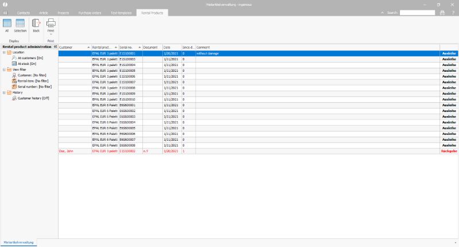Click the Back door icon
The width and height of the screenshot is (459, 247).
[x=36, y=24]
